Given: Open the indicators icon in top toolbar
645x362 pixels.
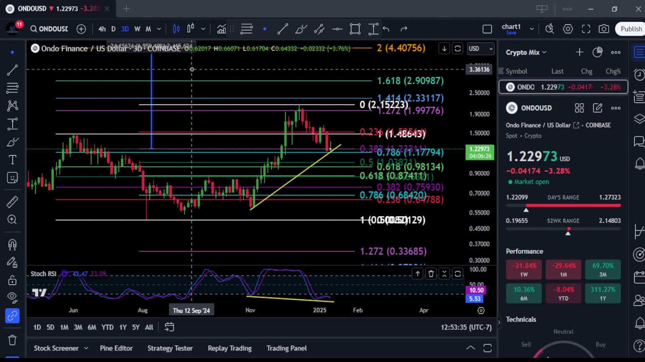Looking at the screenshot, I should [221, 29].
